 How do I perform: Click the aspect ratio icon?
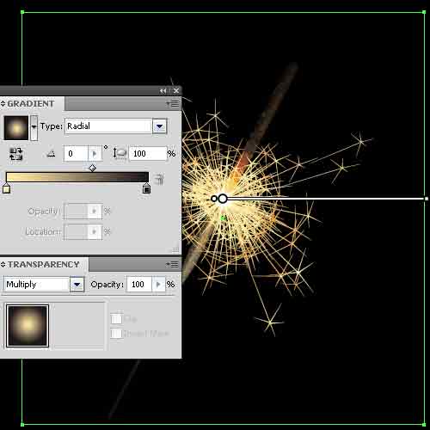click(x=120, y=153)
